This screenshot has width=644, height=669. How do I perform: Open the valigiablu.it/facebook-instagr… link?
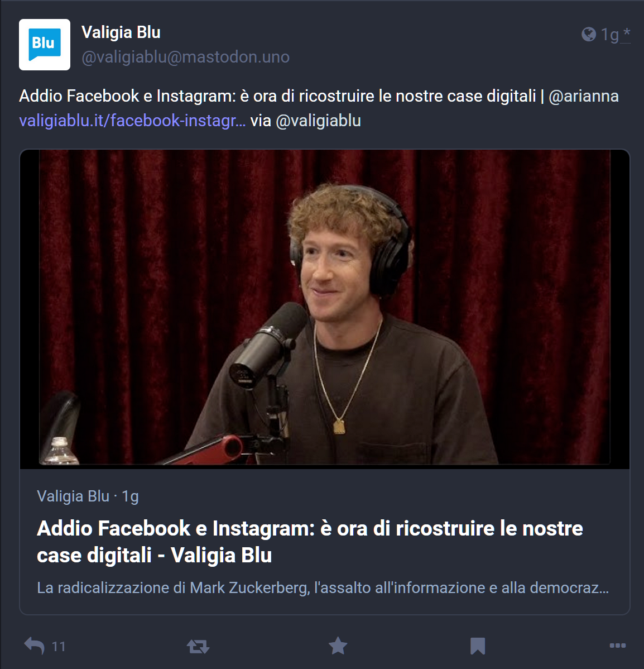[x=133, y=121]
